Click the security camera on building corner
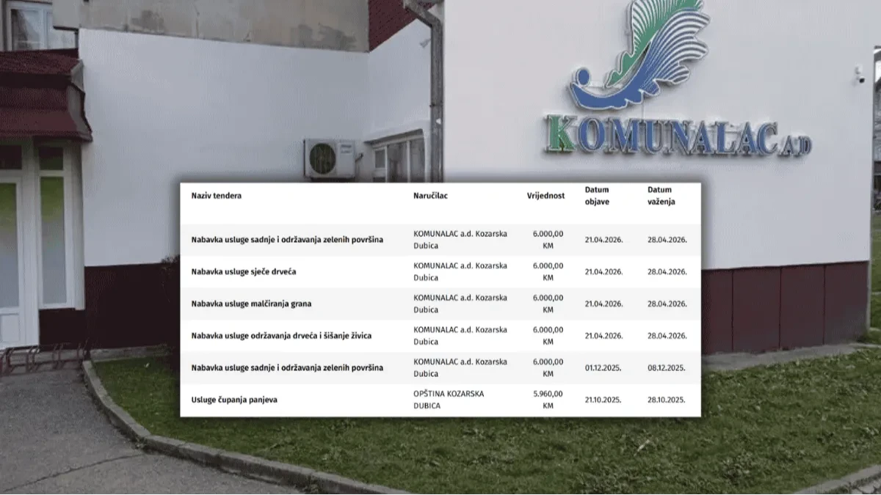 coord(858,75)
